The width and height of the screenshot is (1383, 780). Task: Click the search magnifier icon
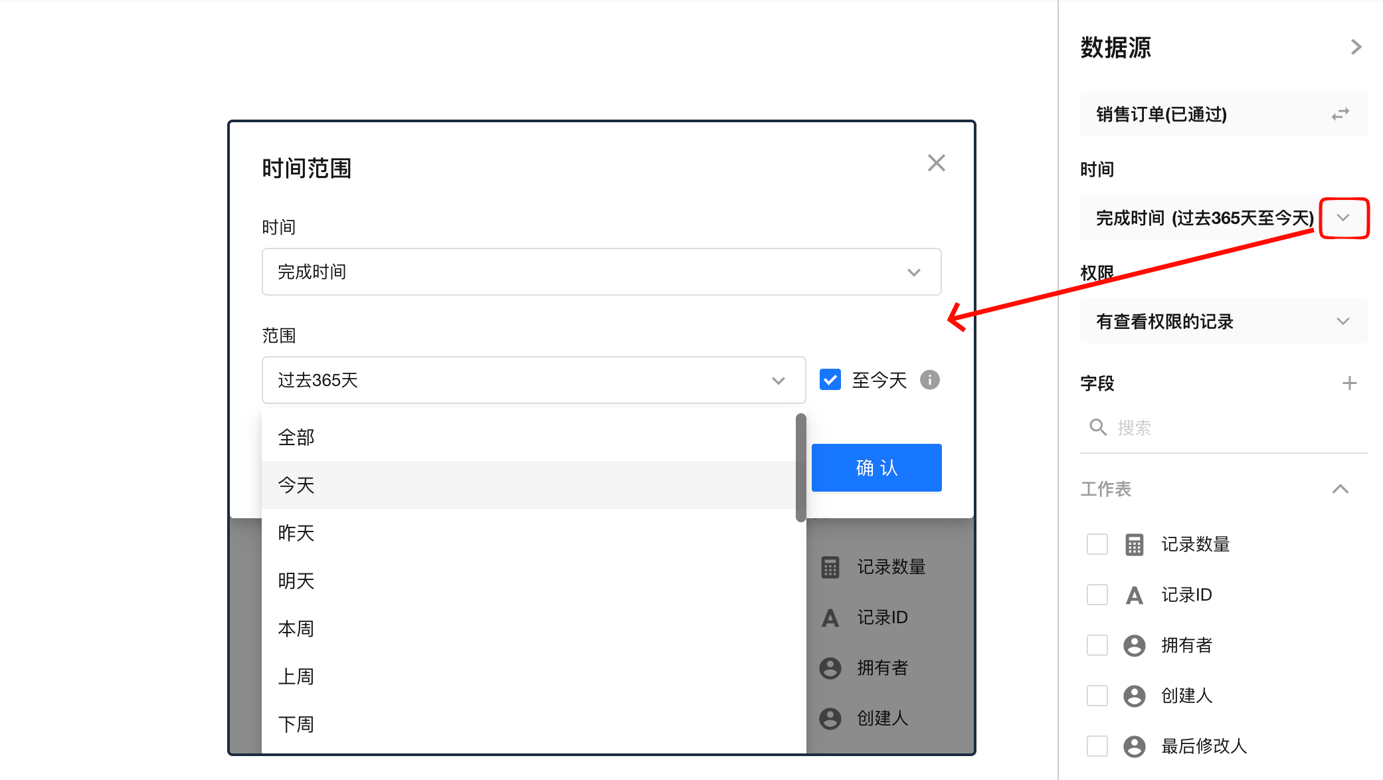(x=1097, y=427)
